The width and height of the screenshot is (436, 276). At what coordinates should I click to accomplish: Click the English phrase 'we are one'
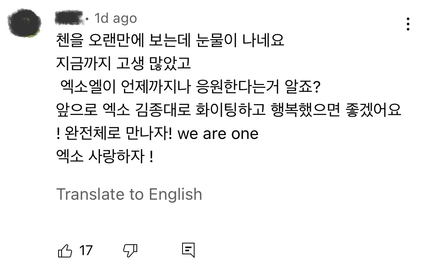coord(218,134)
